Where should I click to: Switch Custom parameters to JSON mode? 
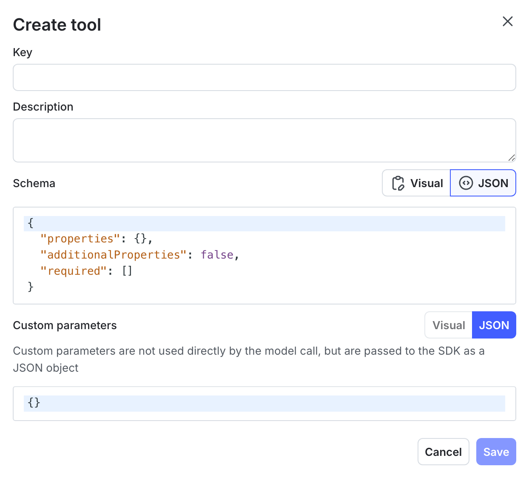click(x=494, y=325)
